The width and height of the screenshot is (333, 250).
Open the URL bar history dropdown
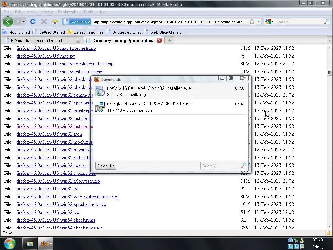259,22
